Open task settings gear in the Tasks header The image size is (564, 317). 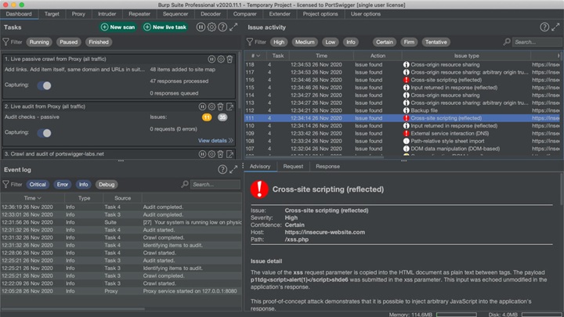click(211, 27)
